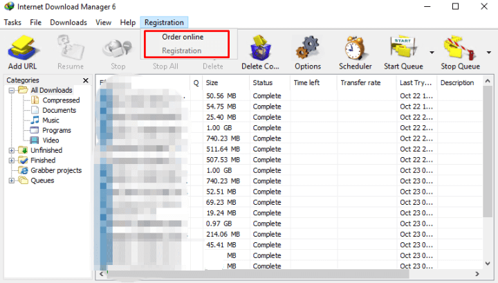Sort by the Size column header
The height and width of the screenshot is (283, 498).
225,83
